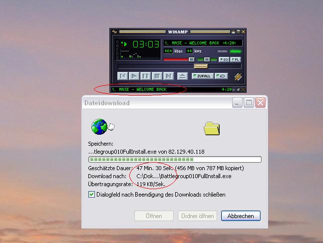This screenshot has height=243, width=323.
Task: Toggle Winamp windowshade mode button
Action: 238,32
